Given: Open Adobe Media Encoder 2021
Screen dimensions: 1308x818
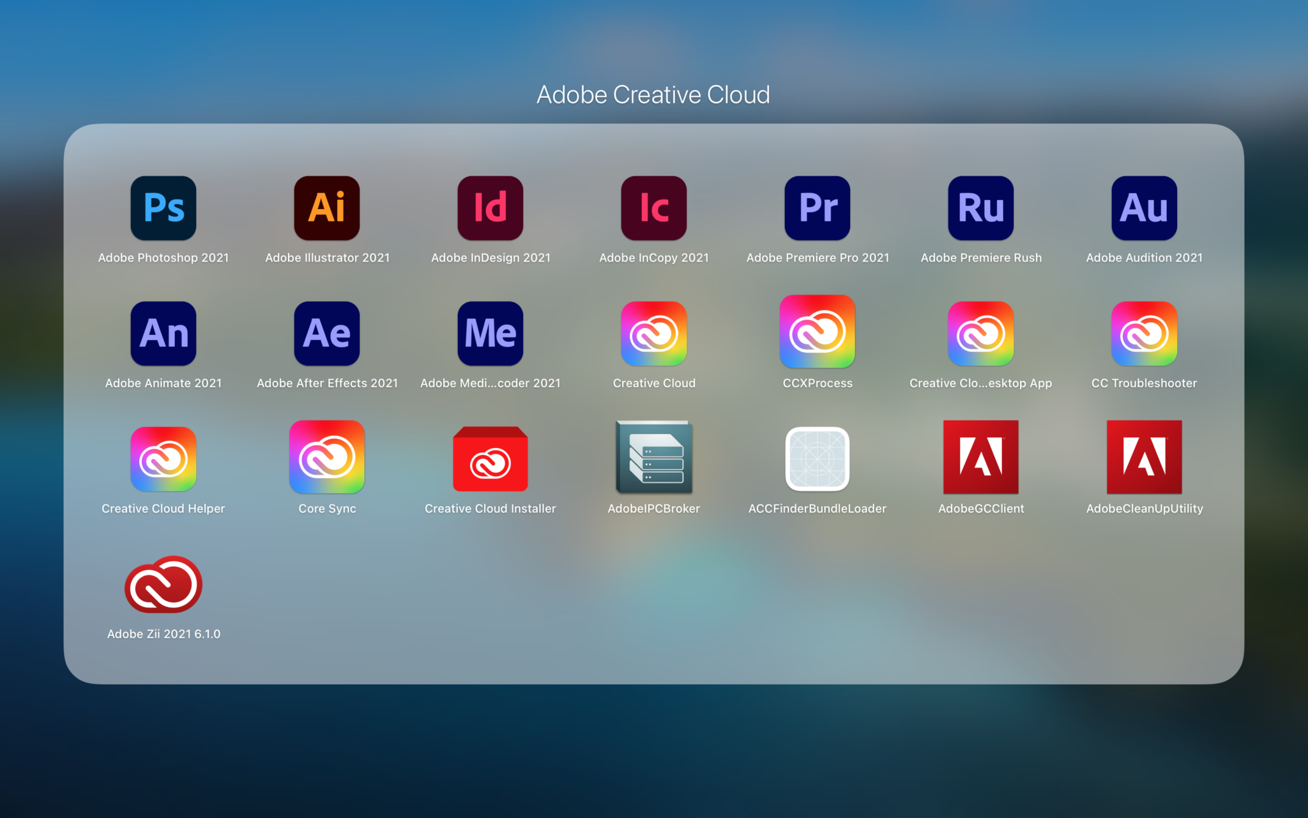Looking at the screenshot, I should [490, 333].
